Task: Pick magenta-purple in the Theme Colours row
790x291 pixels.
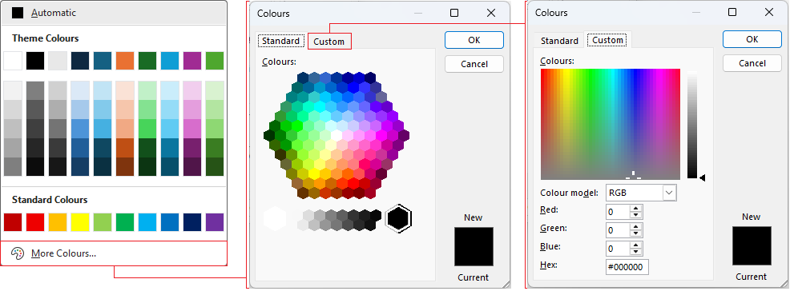Action: tap(192, 60)
